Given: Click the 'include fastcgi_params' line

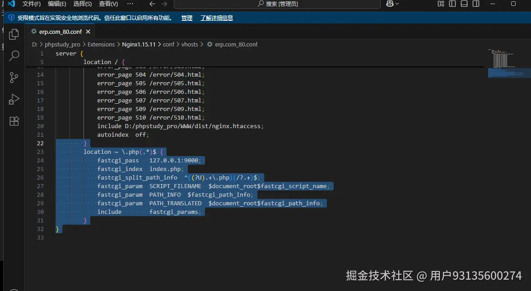Looking at the screenshot, I should [x=149, y=212].
